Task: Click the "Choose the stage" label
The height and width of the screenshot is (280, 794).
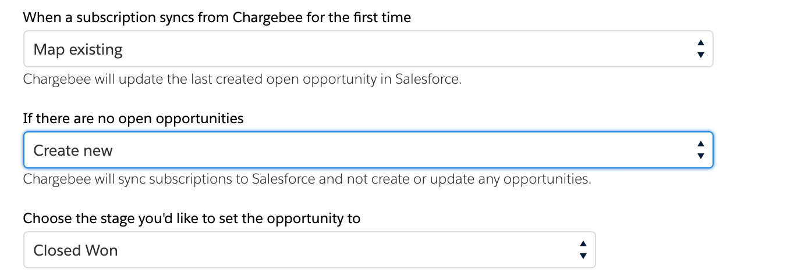Action: pyautogui.click(x=192, y=218)
